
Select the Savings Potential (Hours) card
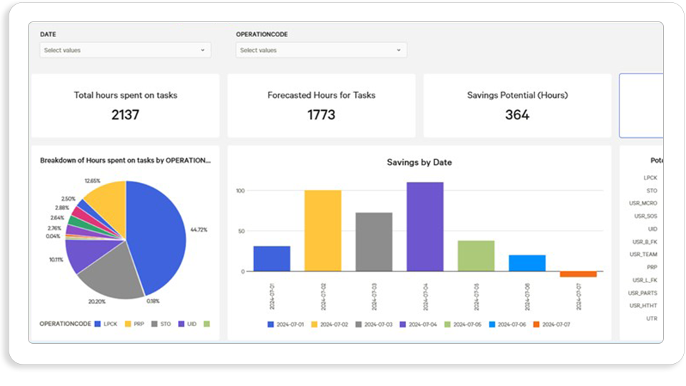point(517,106)
